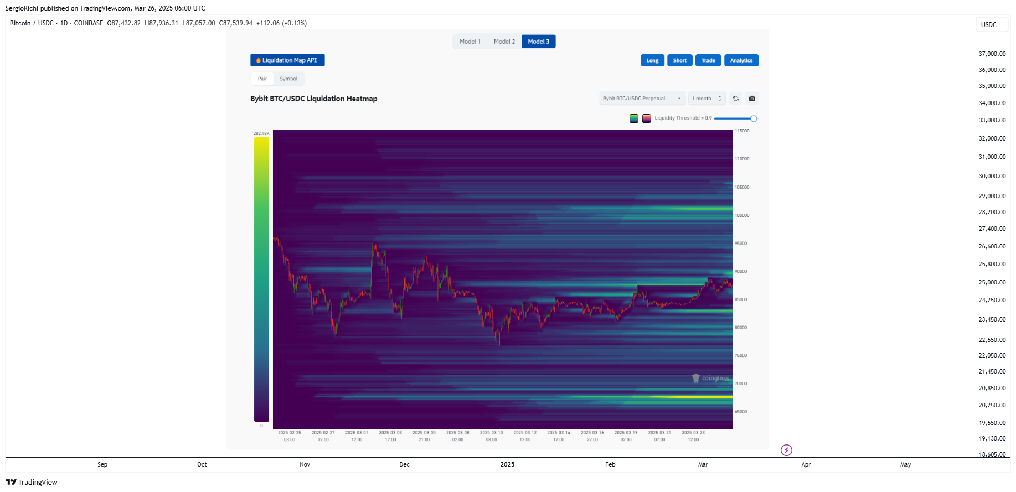Click the 25,000.00 price scale label
This screenshot has height=492, width=1016.
pos(992,282)
